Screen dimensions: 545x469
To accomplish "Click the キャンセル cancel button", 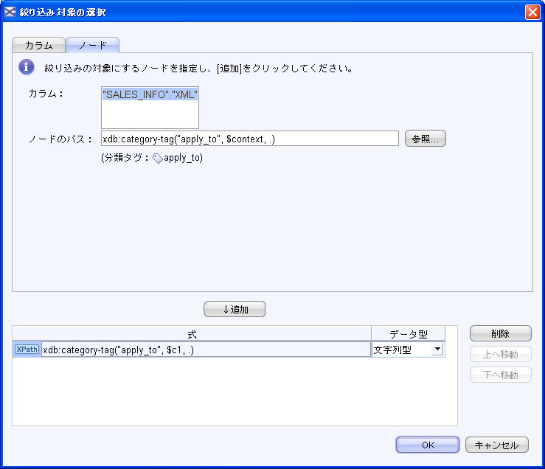I will pyautogui.click(x=496, y=445).
